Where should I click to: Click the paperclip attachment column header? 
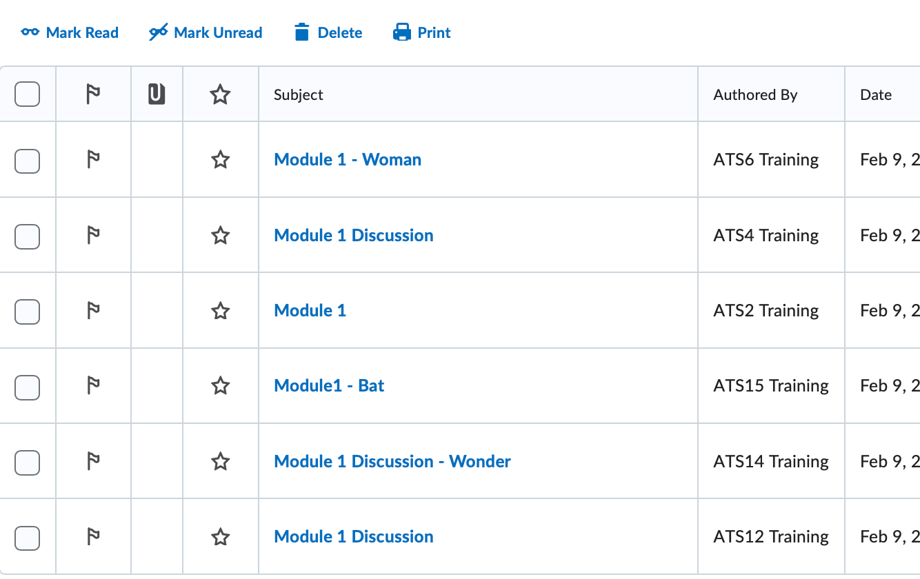(x=156, y=94)
